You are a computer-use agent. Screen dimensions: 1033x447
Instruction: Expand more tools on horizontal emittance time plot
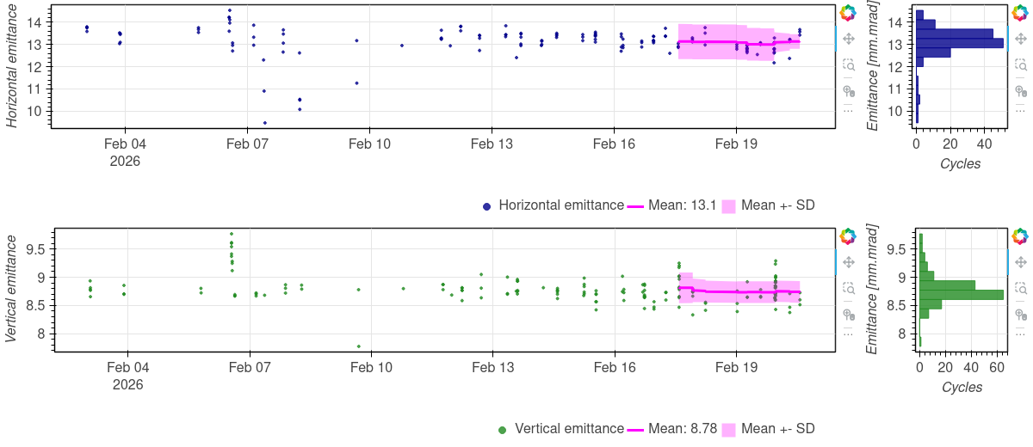pyautogui.click(x=848, y=110)
